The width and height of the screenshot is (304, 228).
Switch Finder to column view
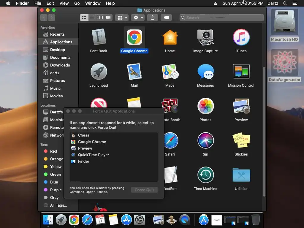tap(100, 18)
